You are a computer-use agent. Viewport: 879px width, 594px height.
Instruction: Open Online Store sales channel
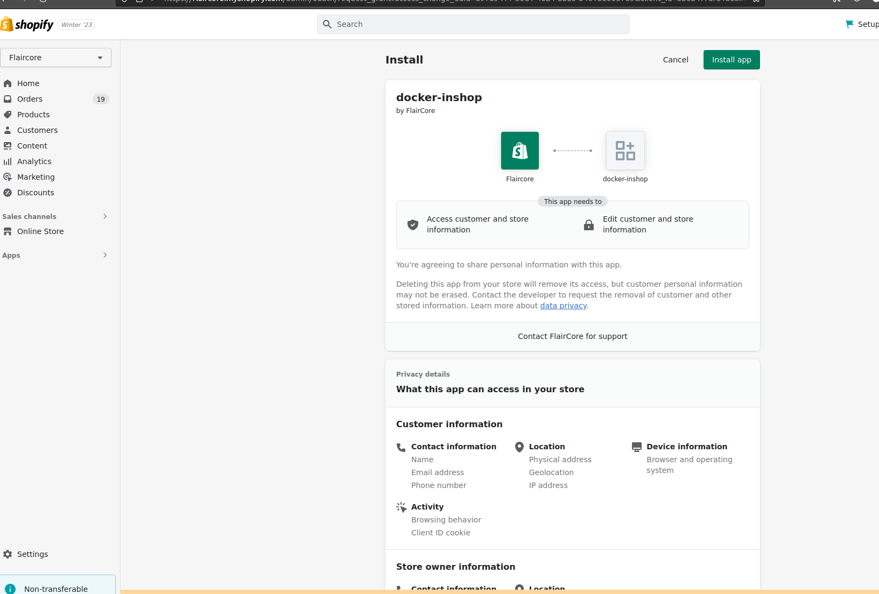pyautogui.click(x=40, y=231)
